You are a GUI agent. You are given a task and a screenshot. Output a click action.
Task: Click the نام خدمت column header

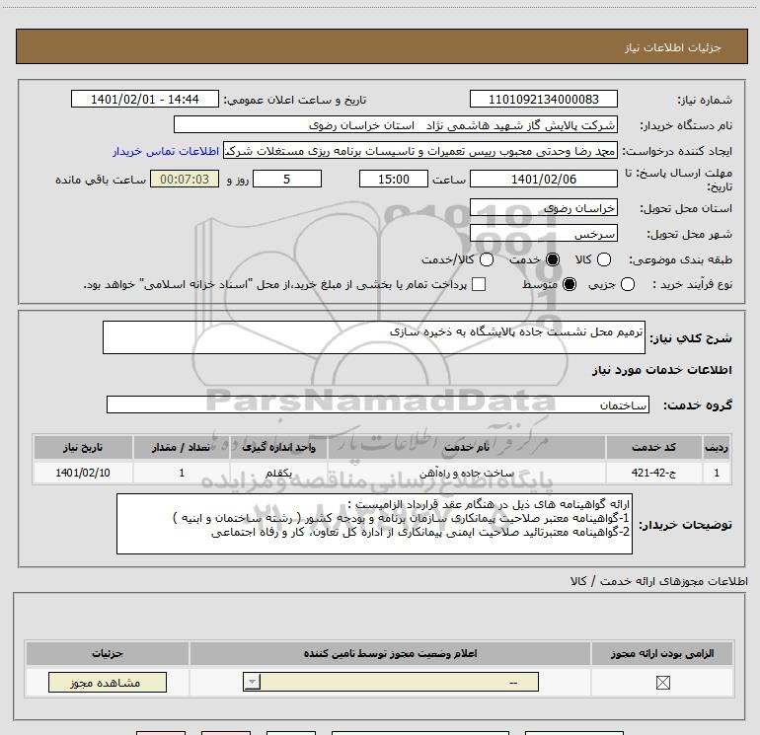click(x=466, y=447)
